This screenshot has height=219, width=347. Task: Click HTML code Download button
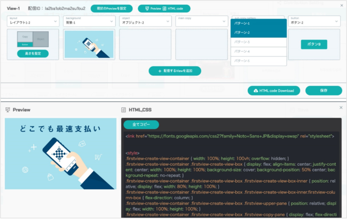point(274,91)
